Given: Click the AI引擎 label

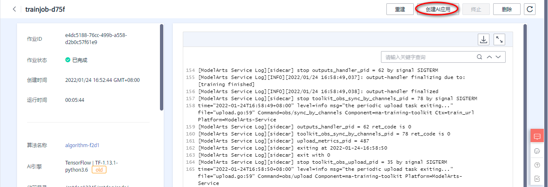Looking at the screenshot, I should (35, 166).
